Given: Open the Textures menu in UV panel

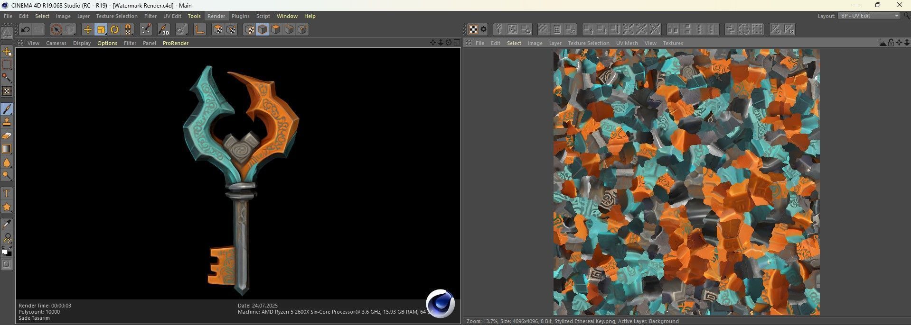Looking at the screenshot, I should [x=673, y=43].
